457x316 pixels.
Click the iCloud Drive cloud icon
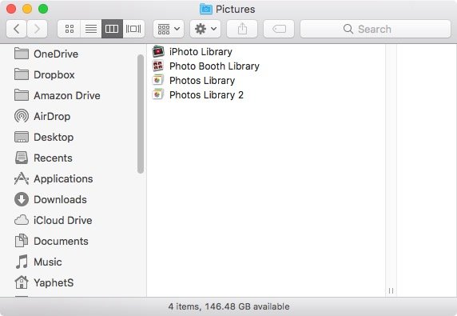click(x=22, y=220)
